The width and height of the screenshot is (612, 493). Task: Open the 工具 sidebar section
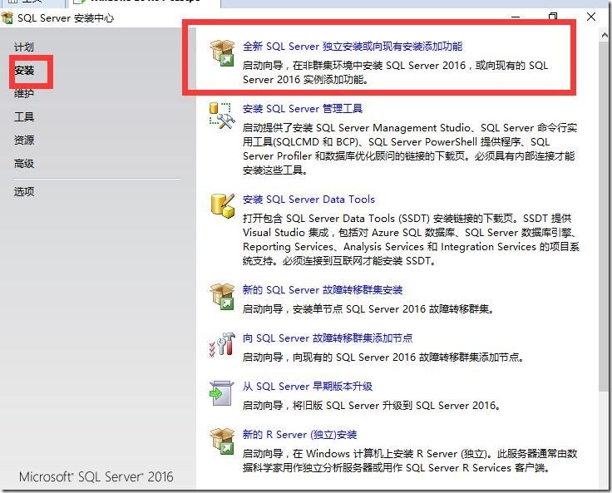[x=24, y=116]
